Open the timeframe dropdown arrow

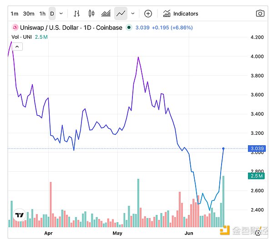click(x=61, y=14)
